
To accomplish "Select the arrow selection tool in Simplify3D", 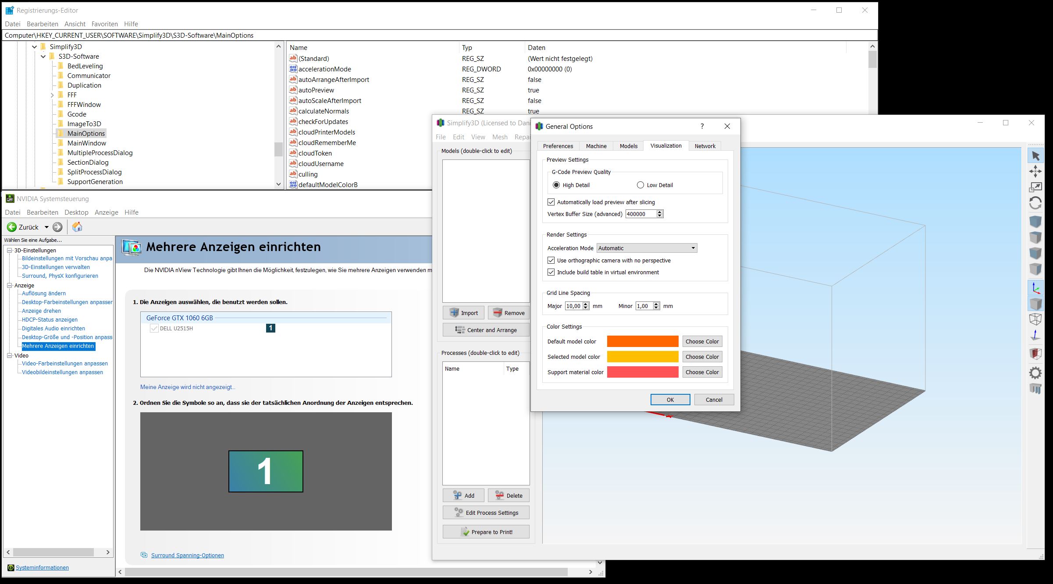I will coord(1035,156).
